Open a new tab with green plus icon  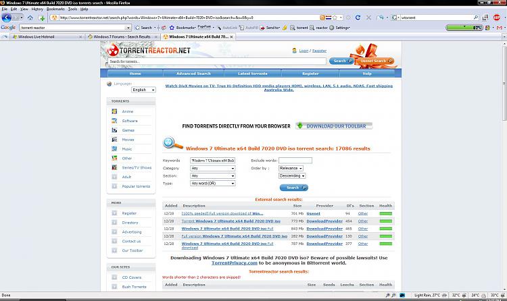tap(41, 18)
